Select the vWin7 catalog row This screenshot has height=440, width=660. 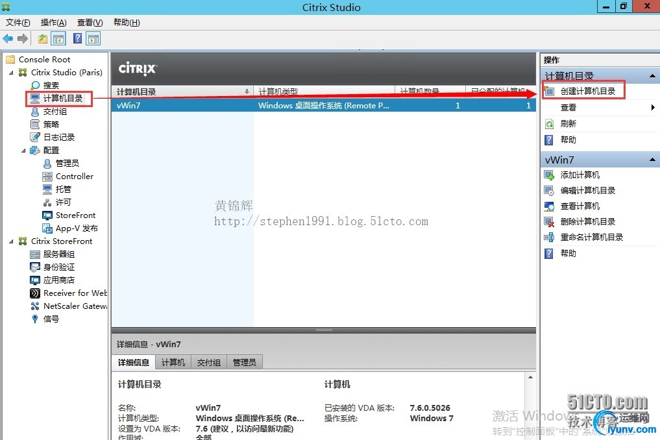click(324, 106)
